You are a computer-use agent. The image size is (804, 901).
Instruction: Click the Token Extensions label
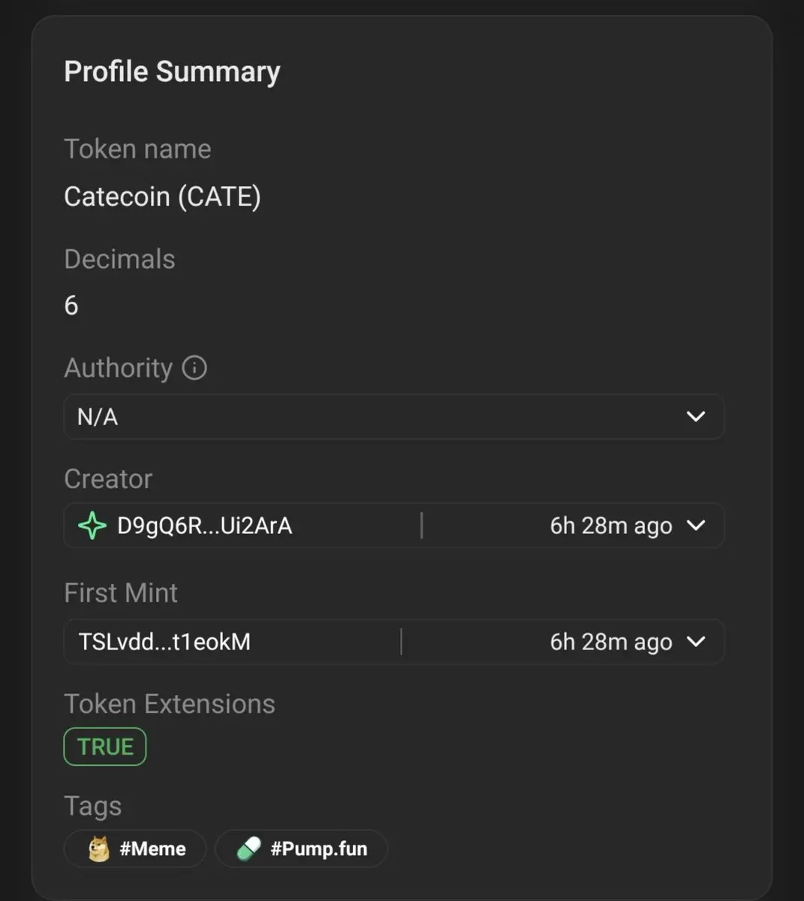click(x=170, y=704)
